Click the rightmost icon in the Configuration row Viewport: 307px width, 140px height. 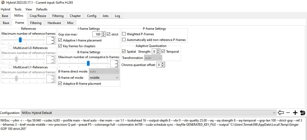coord(303,113)
